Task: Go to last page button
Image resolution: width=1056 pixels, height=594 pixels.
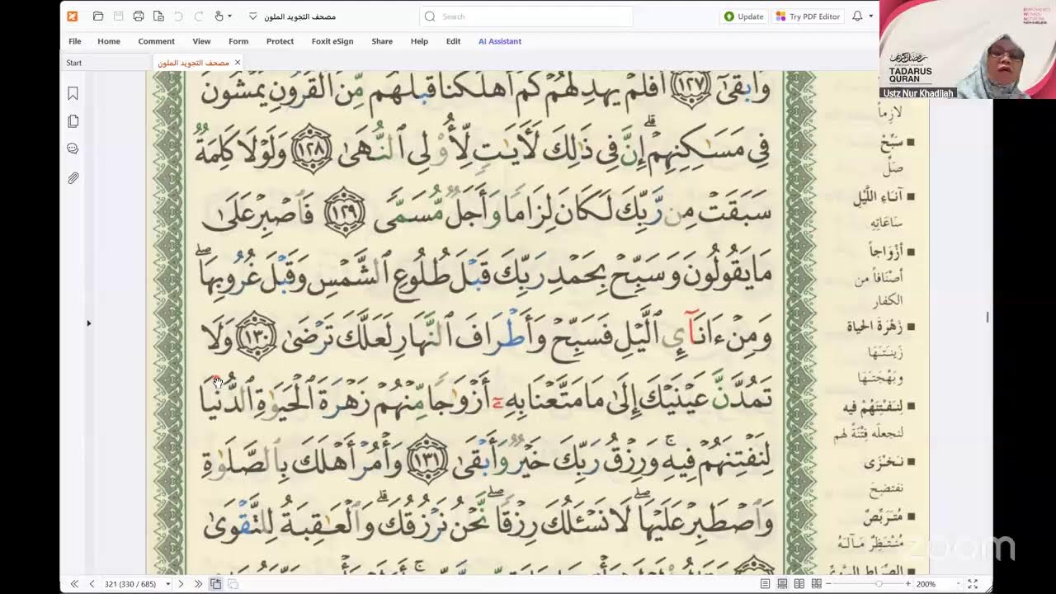Action: pos(198,583)
